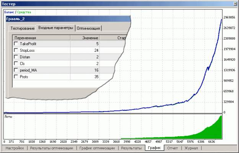Click the Грааль_2 dialog title bar
Screen dimensions: 239x153
coord(68,19)
